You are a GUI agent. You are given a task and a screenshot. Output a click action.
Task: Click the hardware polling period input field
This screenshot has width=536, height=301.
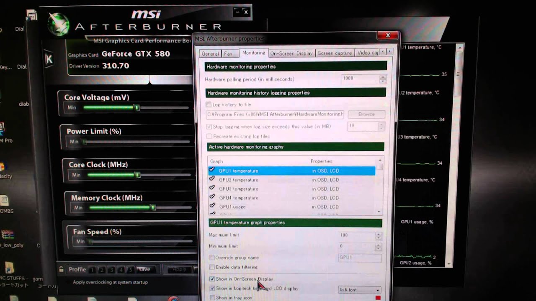pyautogui.click(x=360, y=78)
